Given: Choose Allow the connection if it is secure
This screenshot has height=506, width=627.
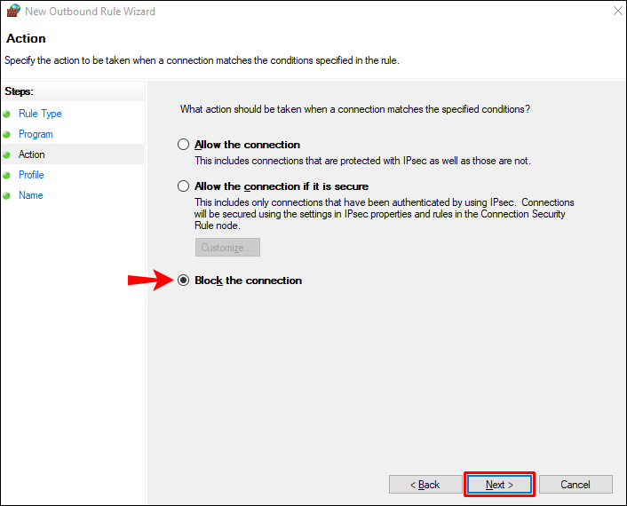Looking at the screenshot, I should point(184,186).
